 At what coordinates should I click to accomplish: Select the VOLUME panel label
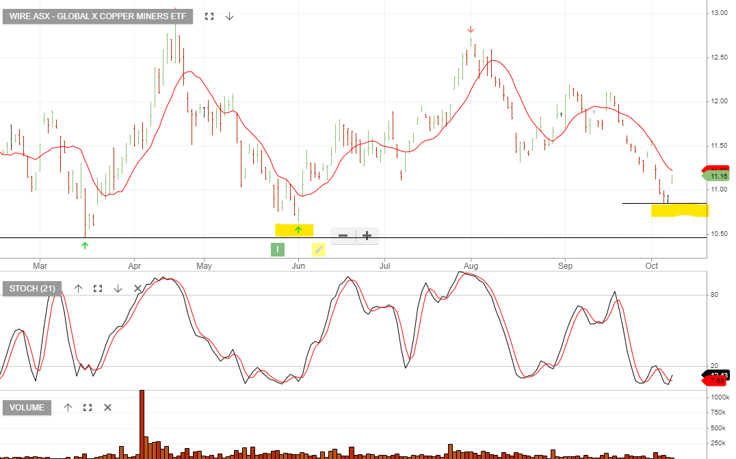[x=27, y=408]
